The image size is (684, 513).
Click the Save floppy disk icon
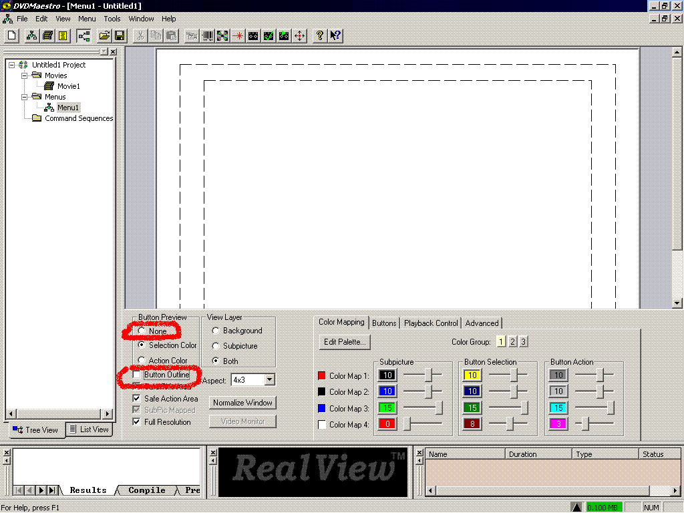[120, 36]
